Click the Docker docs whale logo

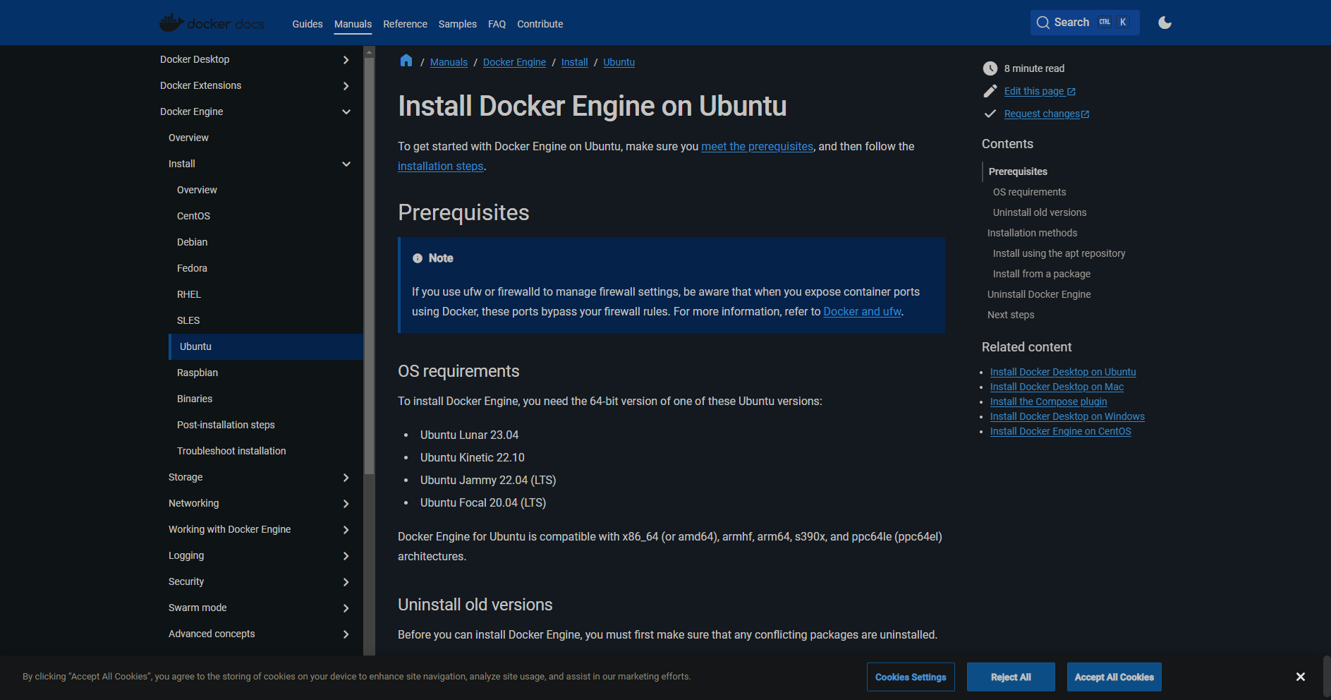click(x=212, y=23)
